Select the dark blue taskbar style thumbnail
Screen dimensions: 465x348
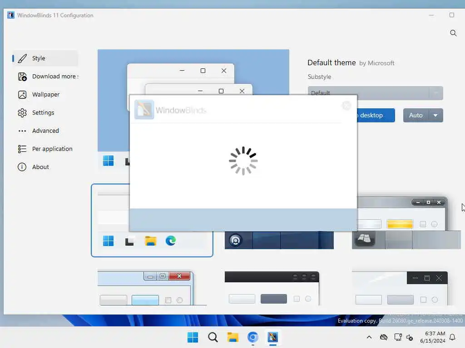pyautogui.click(x=279, y=240)
